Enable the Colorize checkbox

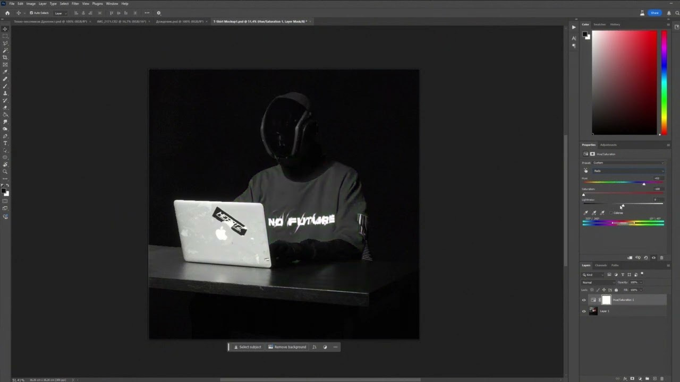[x=611, y=213]
